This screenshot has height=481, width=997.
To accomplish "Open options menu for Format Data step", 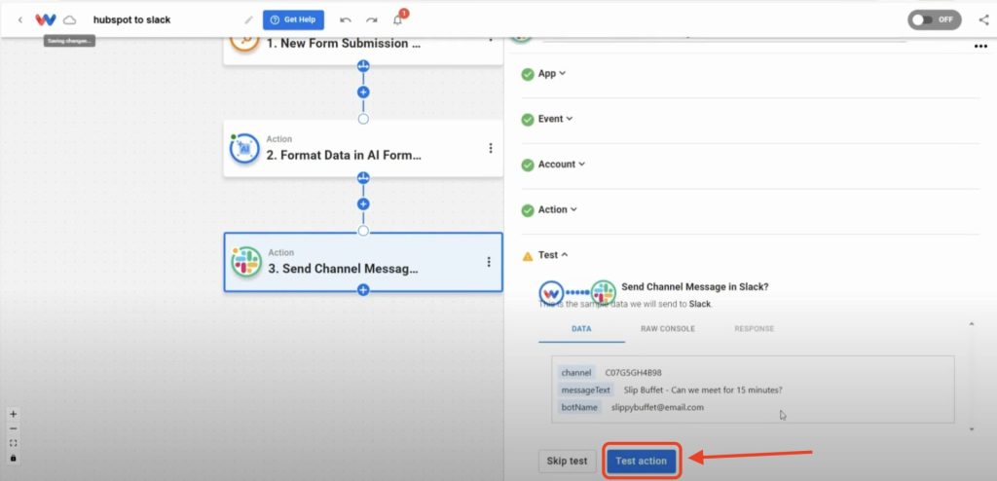I will 491,148.
